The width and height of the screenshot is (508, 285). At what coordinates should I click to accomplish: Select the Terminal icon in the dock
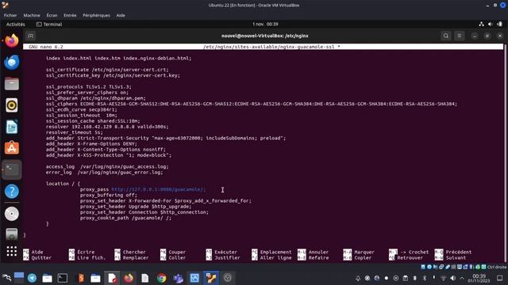pyautogui.click(x=12, y=169)
